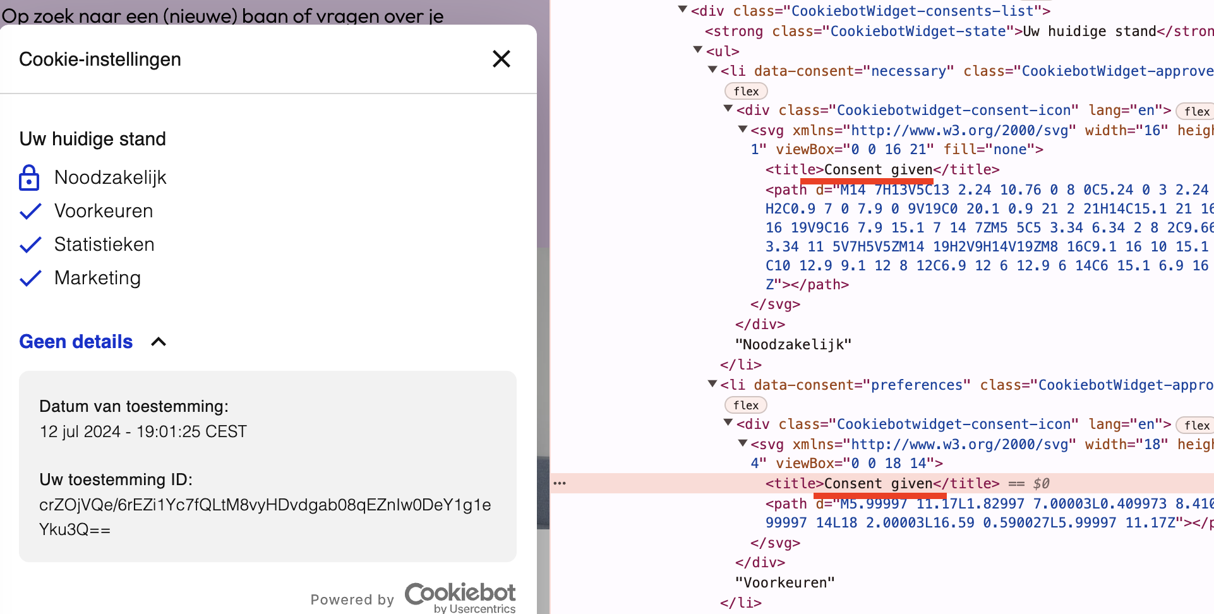Collapse the CookiebotWidget-consents-list div node
This screenshot has width=1214, height=614.
(682, 9)
